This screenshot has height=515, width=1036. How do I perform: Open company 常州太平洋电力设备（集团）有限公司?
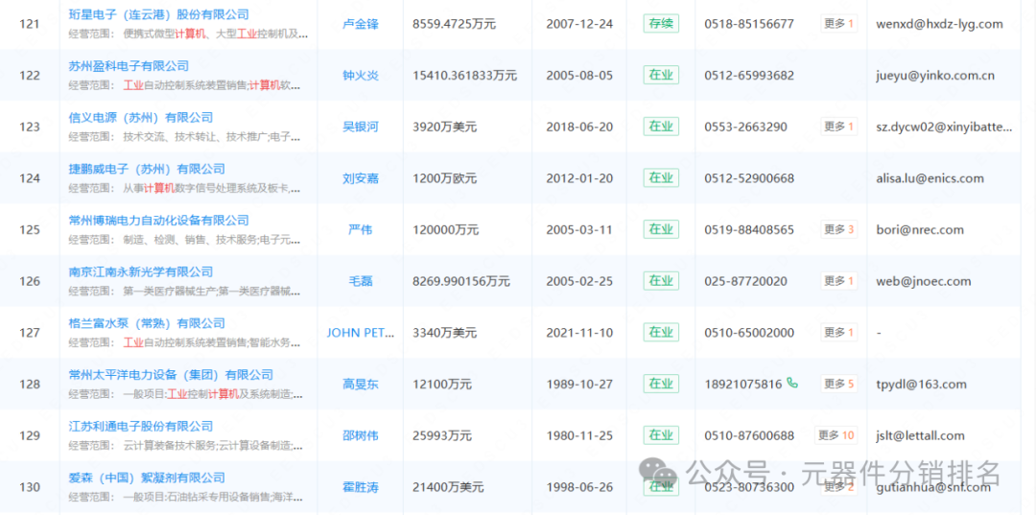pos(171,374)
